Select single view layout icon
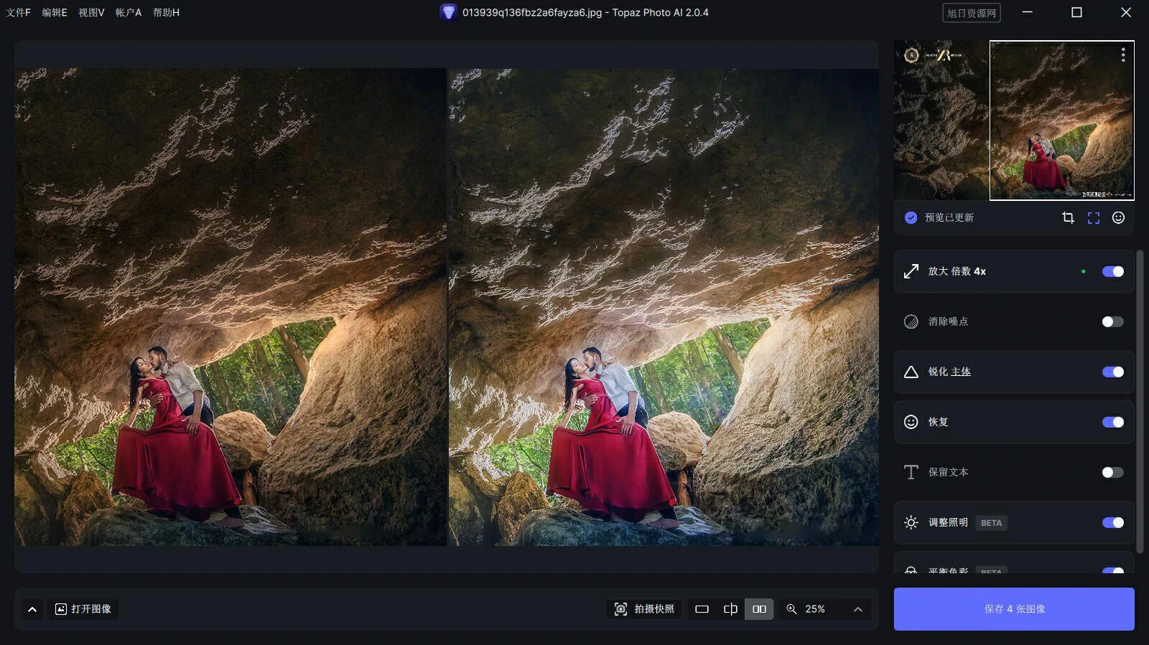 (702, 609)
